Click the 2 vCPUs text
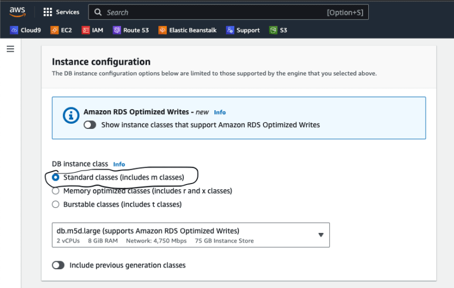 (x=68, y=241)
